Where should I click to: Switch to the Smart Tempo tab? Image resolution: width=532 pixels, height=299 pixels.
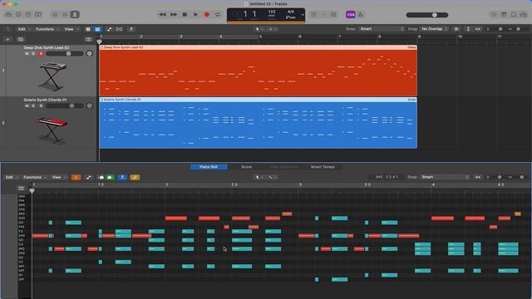tap(323, 167)
